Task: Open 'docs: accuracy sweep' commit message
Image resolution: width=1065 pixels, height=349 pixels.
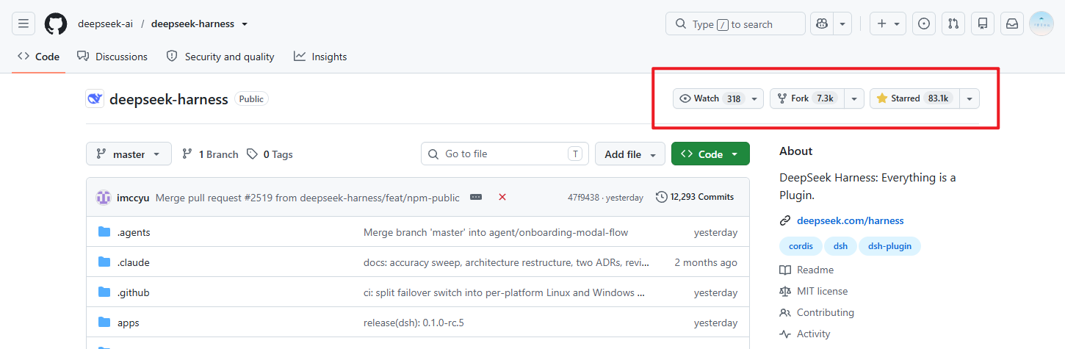Action: (506, 262)
